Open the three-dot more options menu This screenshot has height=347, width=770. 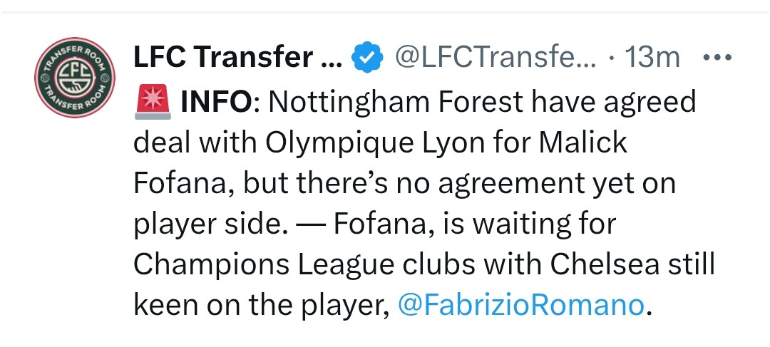point(714,58)
